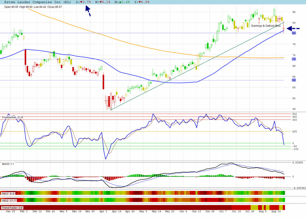This screenshot has width=306, height=220.
Task: Select the highlighted 72 price level tag
Action: click(x=294, y=59)
